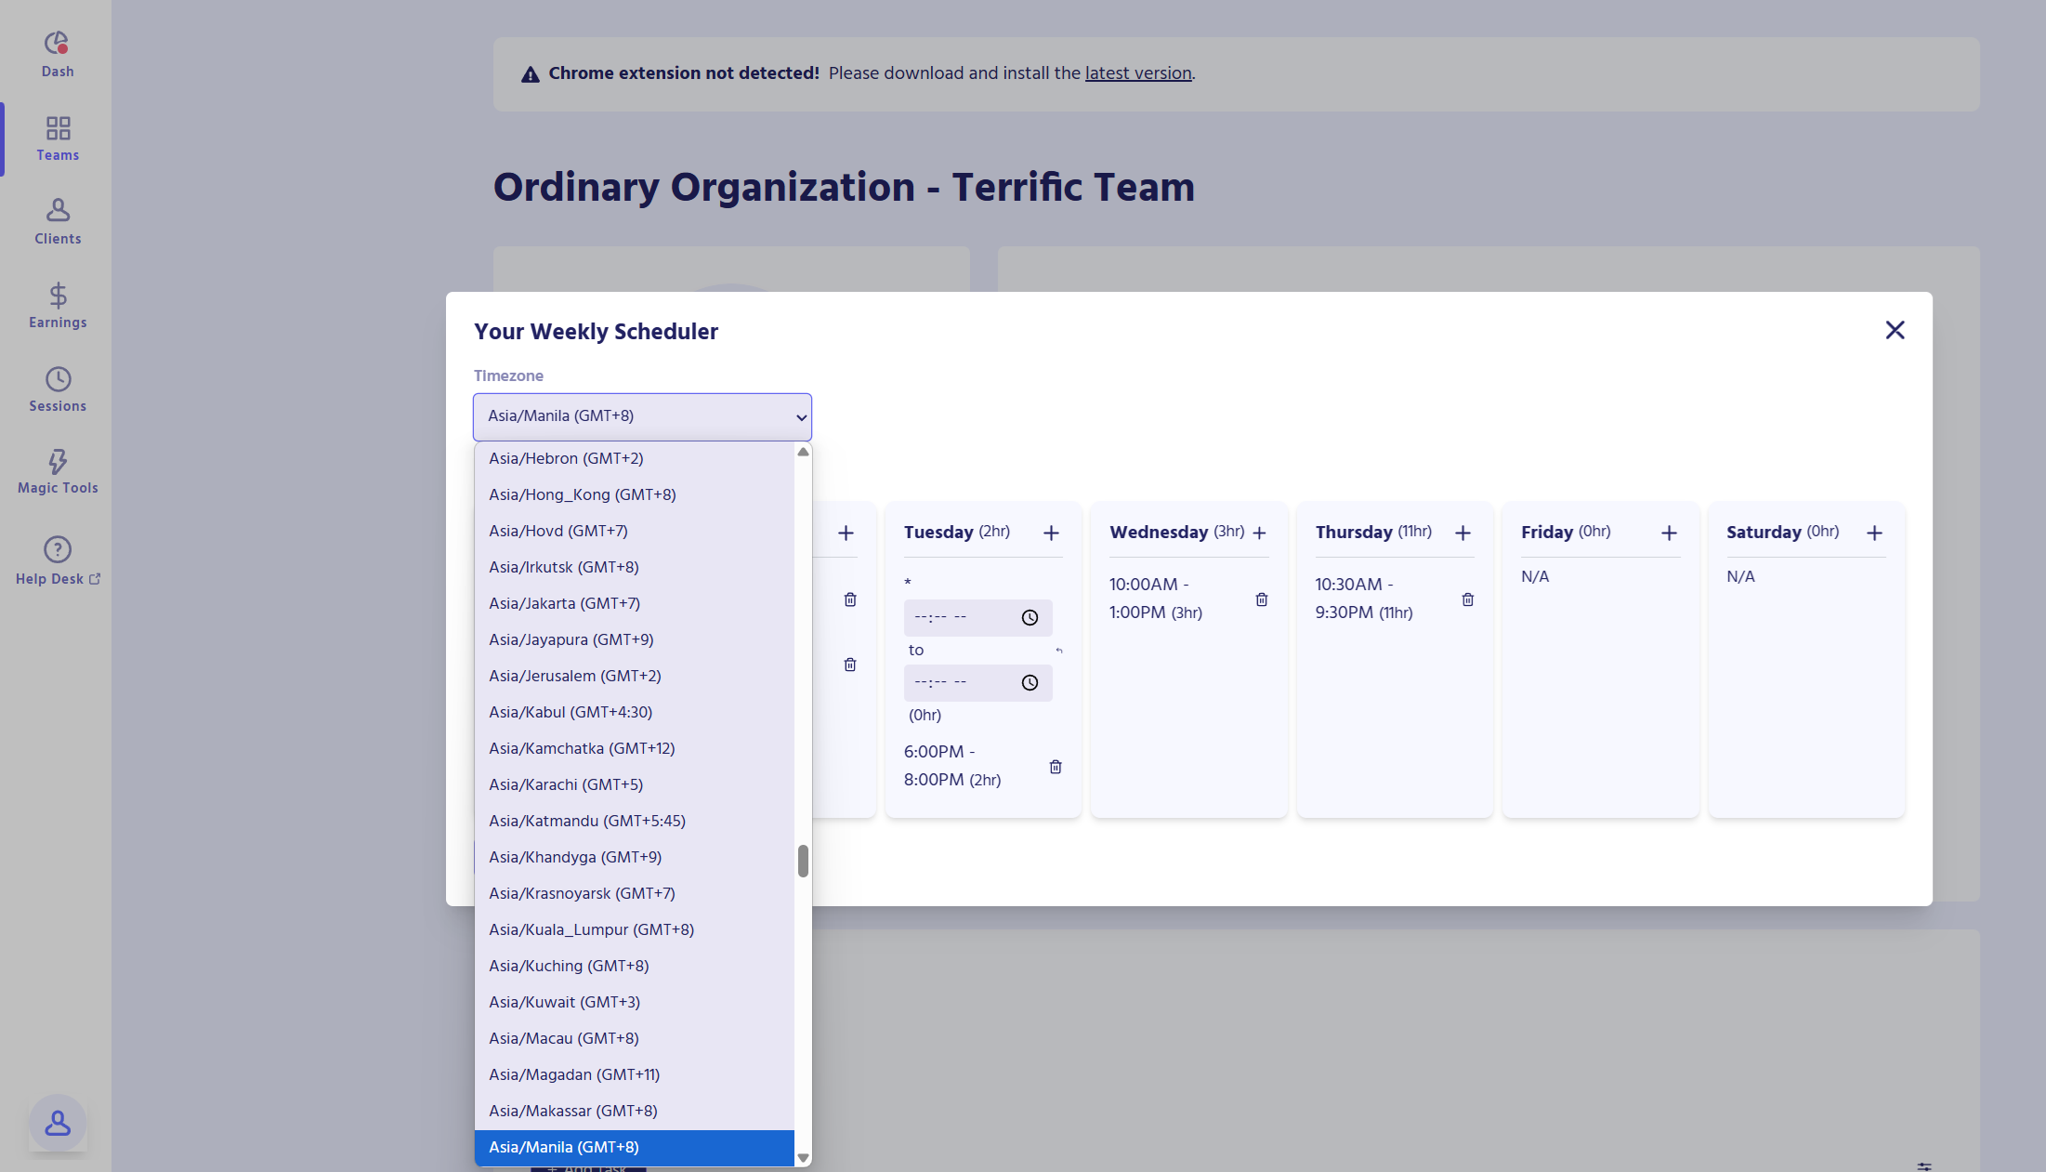Add a time slot to Friday
This screenshot has width=2046, height=1172.
point(1669,533)
